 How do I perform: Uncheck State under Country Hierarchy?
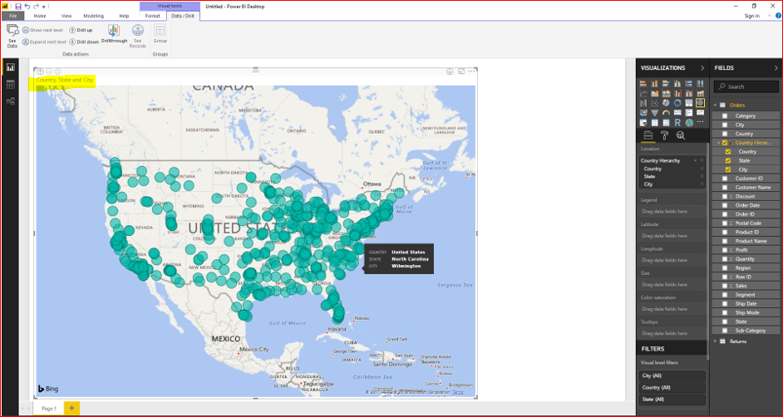coord(728,160)
